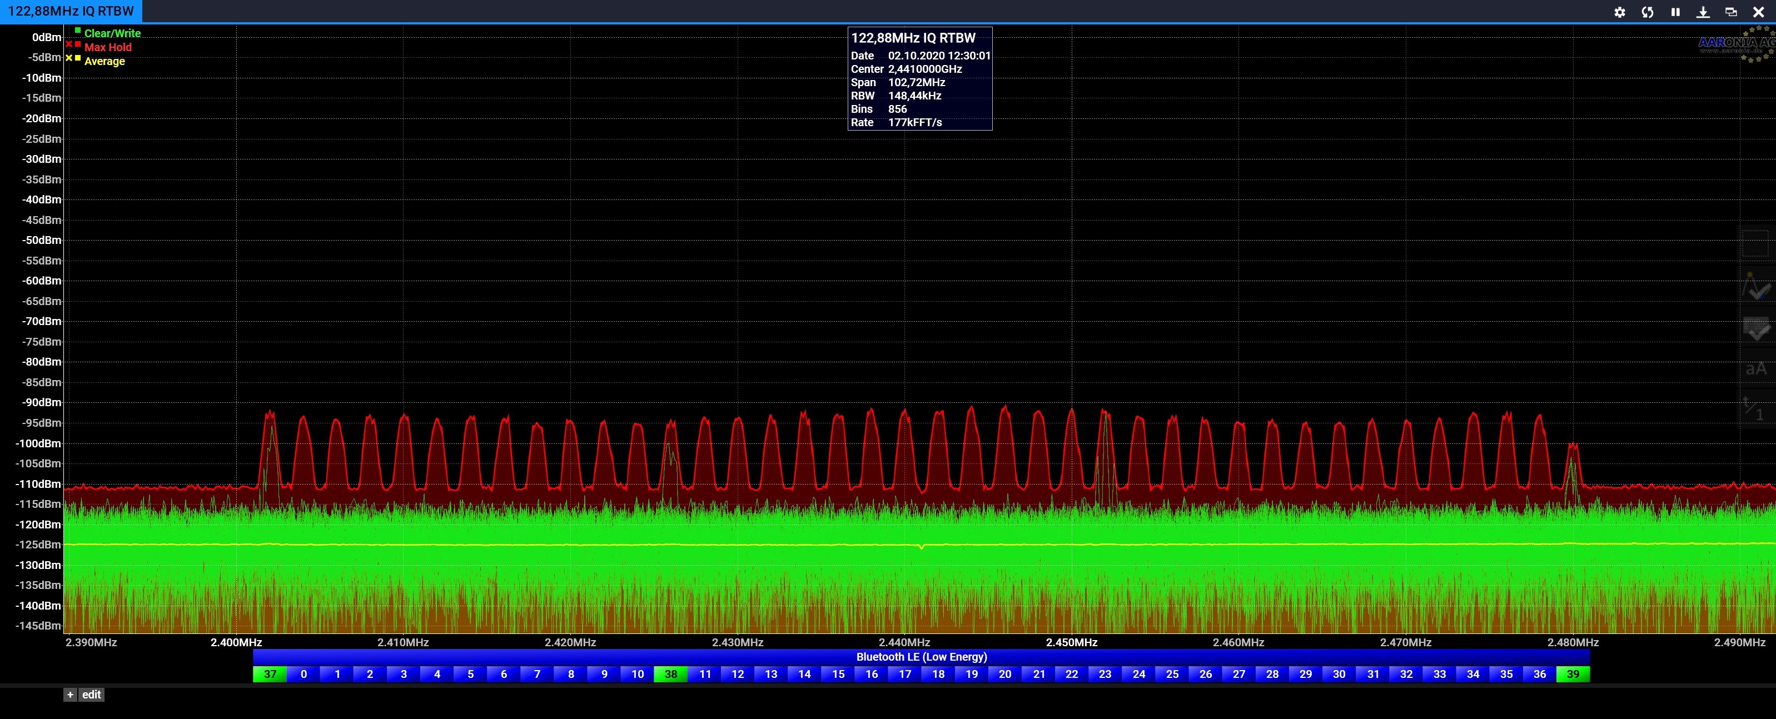
Task: Click the red Max Hold color square
Action: coord(78,45)
